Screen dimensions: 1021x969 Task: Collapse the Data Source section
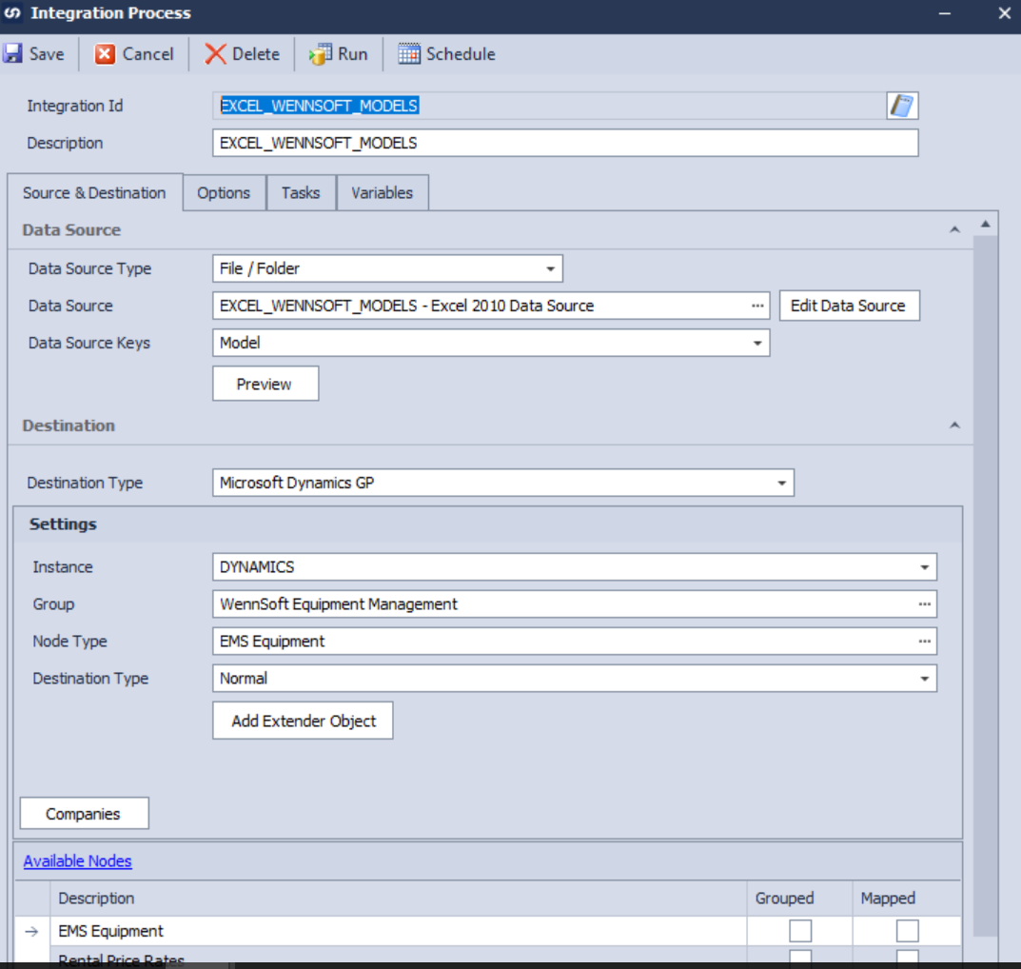(x=954, y=229)
